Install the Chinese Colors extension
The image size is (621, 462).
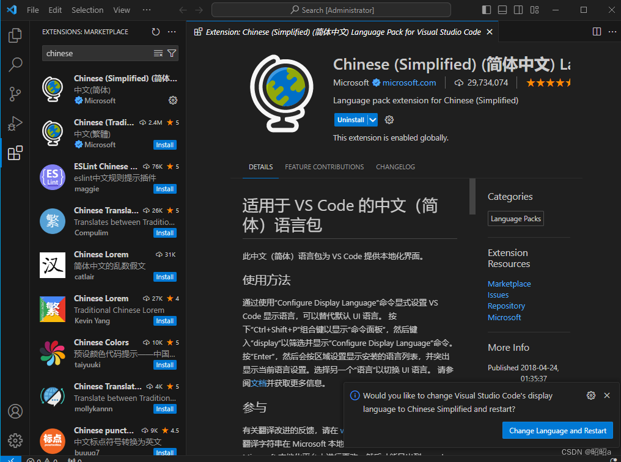[165, 365]
